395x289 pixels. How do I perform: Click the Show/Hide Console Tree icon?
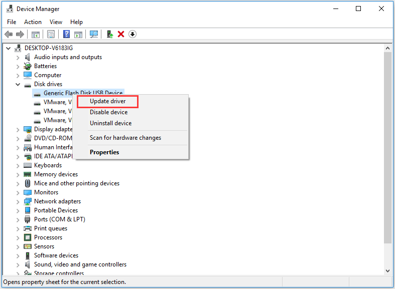pyautogui.click(x=36, y=34)
